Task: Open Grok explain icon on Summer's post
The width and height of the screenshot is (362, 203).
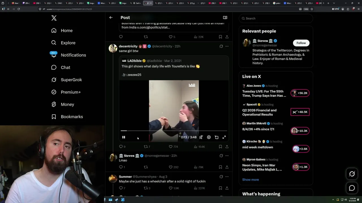Action: 221,176
